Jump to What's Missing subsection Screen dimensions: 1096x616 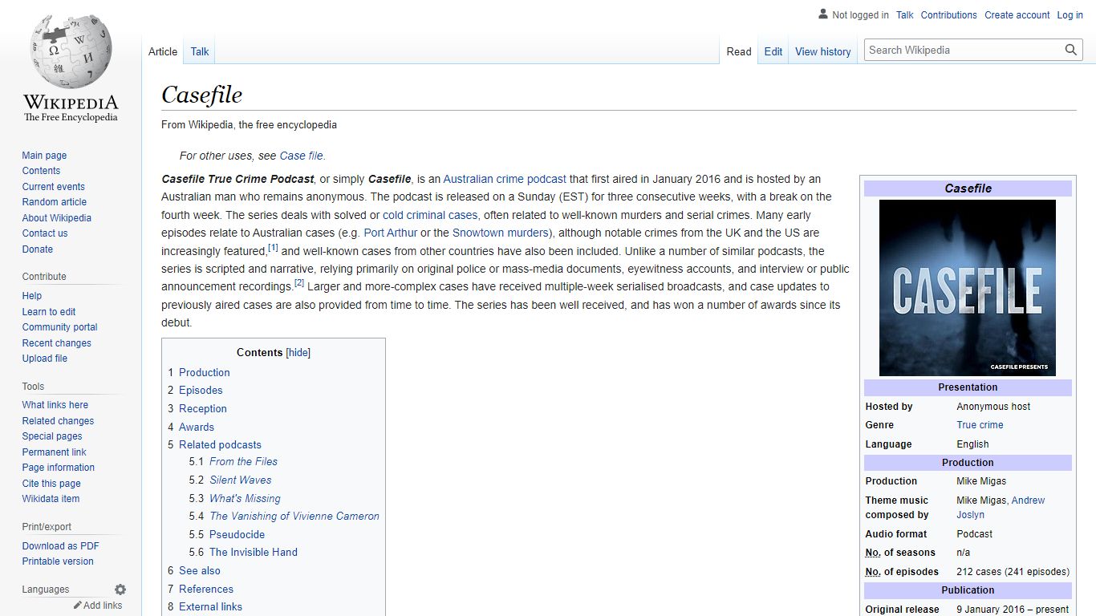point(245,498)
